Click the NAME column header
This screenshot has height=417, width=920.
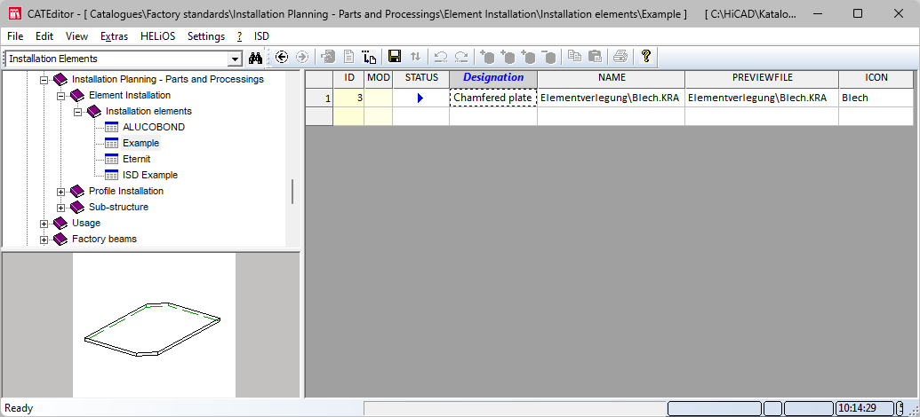pyautogui.click(x=612, y=78)
